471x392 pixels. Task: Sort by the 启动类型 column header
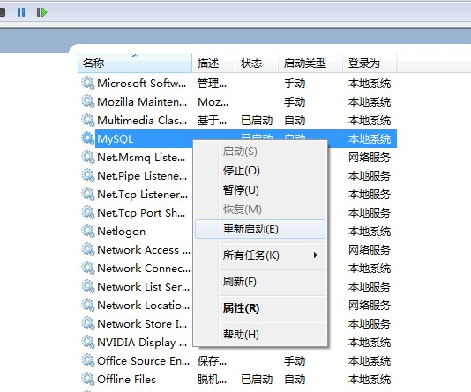[x=310, y=63]
